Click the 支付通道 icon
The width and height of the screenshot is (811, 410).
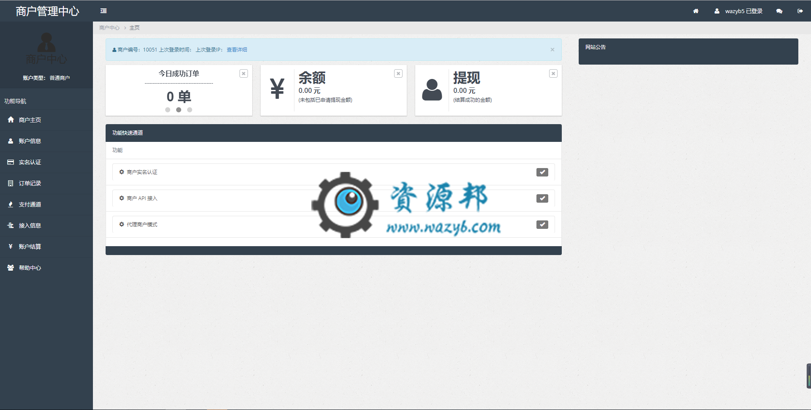tap(11, 204)
